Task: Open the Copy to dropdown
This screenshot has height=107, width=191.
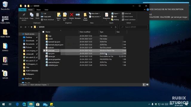Action: (x=64, y=17)
